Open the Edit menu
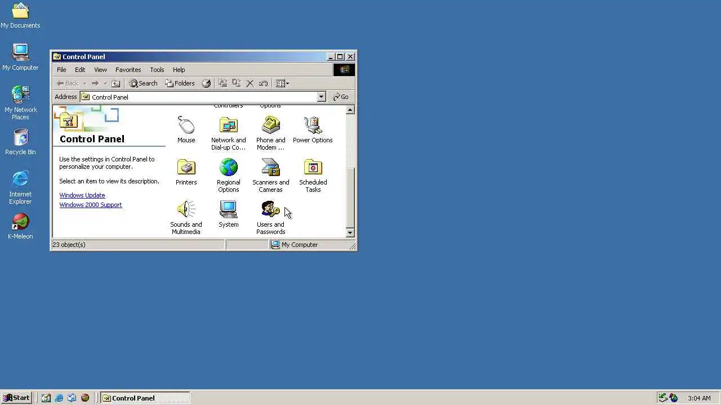This screenshot has height=405, width=721. click(80, 70)
